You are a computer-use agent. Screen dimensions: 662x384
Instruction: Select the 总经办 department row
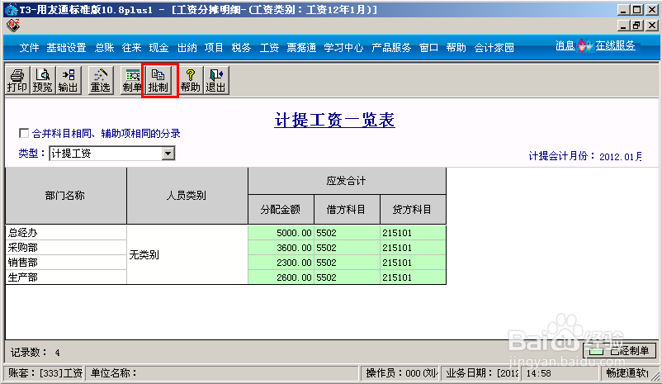point(66,232)
